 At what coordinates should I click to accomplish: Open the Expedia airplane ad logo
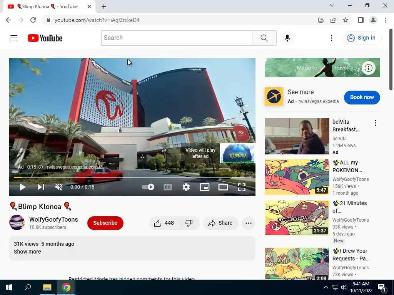[x=274, y=96]
